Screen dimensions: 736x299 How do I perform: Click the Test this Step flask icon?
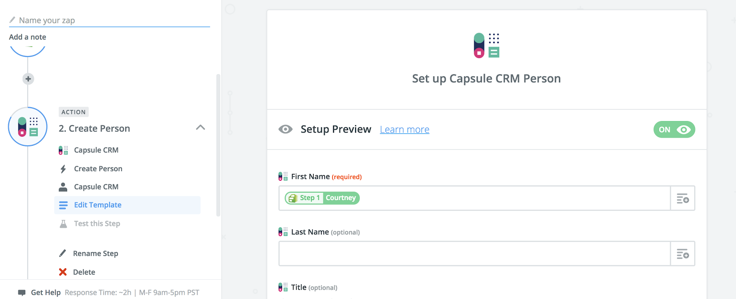[x=63, y=224]
